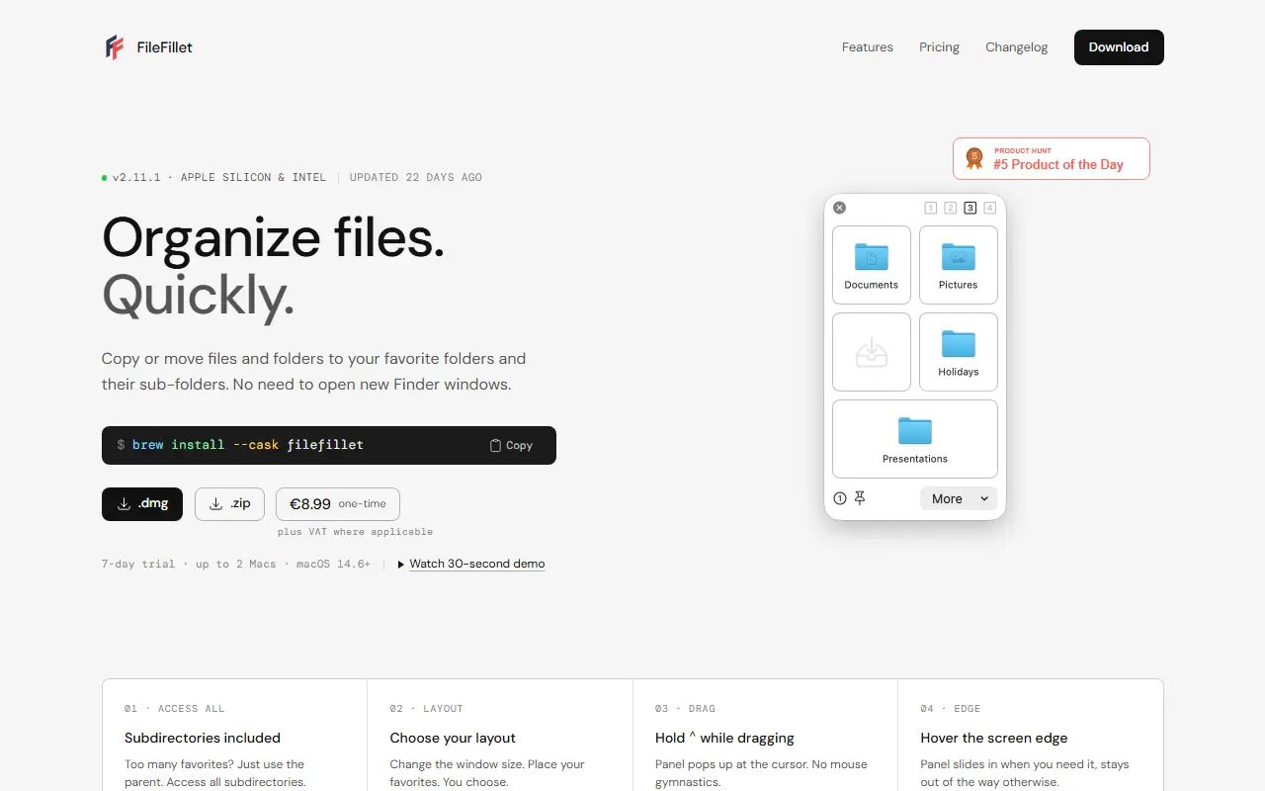This screenshot has height=791, width=1265.
Task: Expand the More dropdown
Action: [959, 498]
